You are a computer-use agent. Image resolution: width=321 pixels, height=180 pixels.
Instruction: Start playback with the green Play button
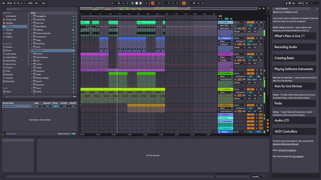pos(133,3)
